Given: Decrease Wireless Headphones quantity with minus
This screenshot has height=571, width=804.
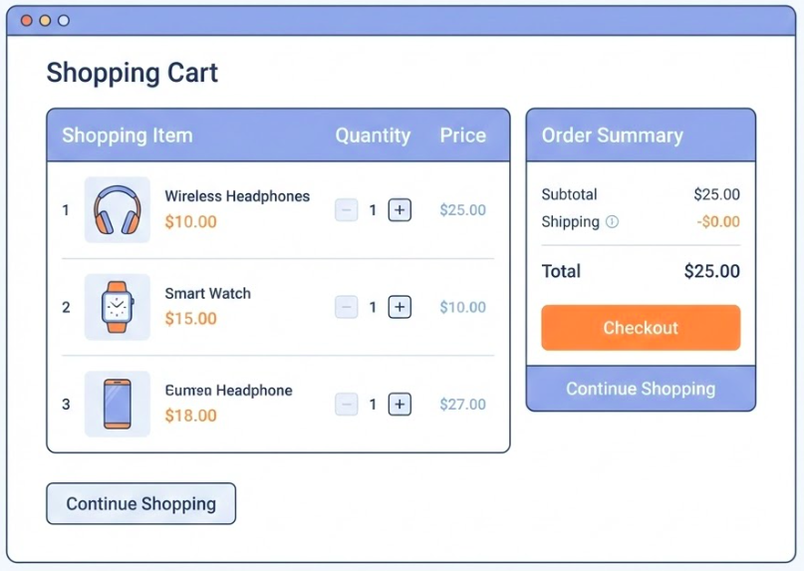Looking at the screenshot, I should pos(347,210).
